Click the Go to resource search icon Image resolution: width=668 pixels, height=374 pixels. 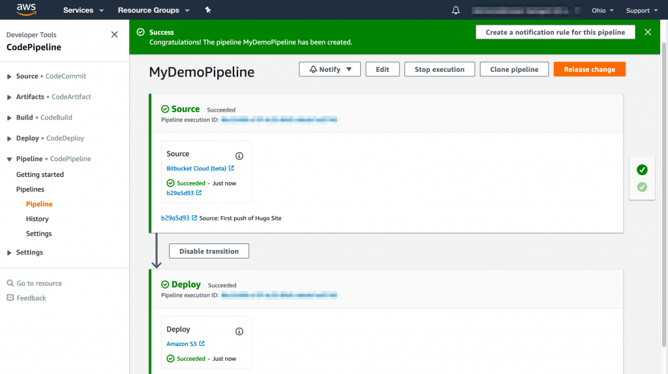(10, 283)
